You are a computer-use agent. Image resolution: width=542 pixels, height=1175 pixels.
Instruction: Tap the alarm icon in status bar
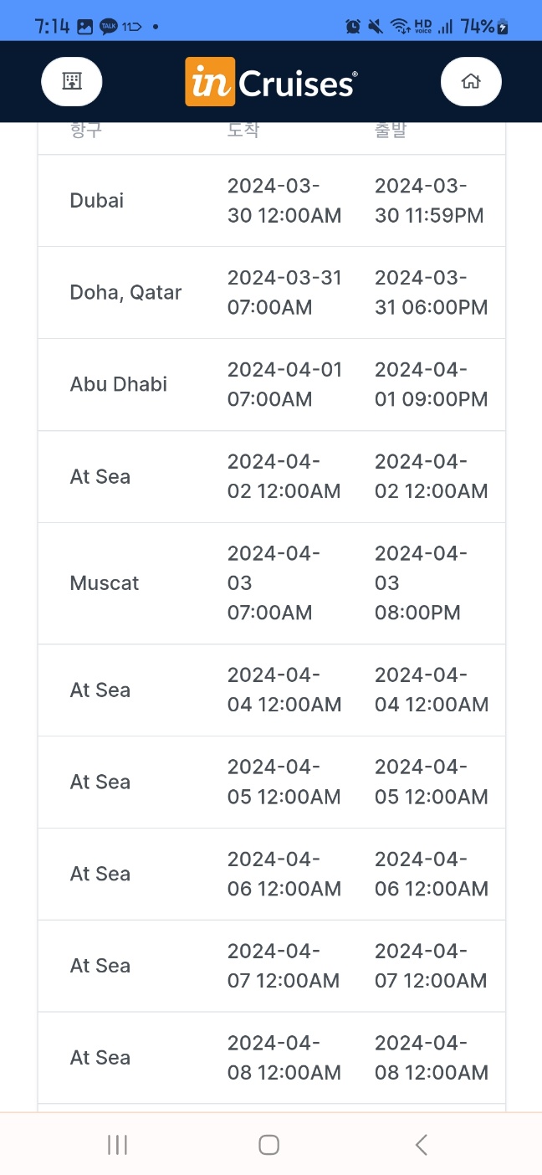[x=353, y=27]
